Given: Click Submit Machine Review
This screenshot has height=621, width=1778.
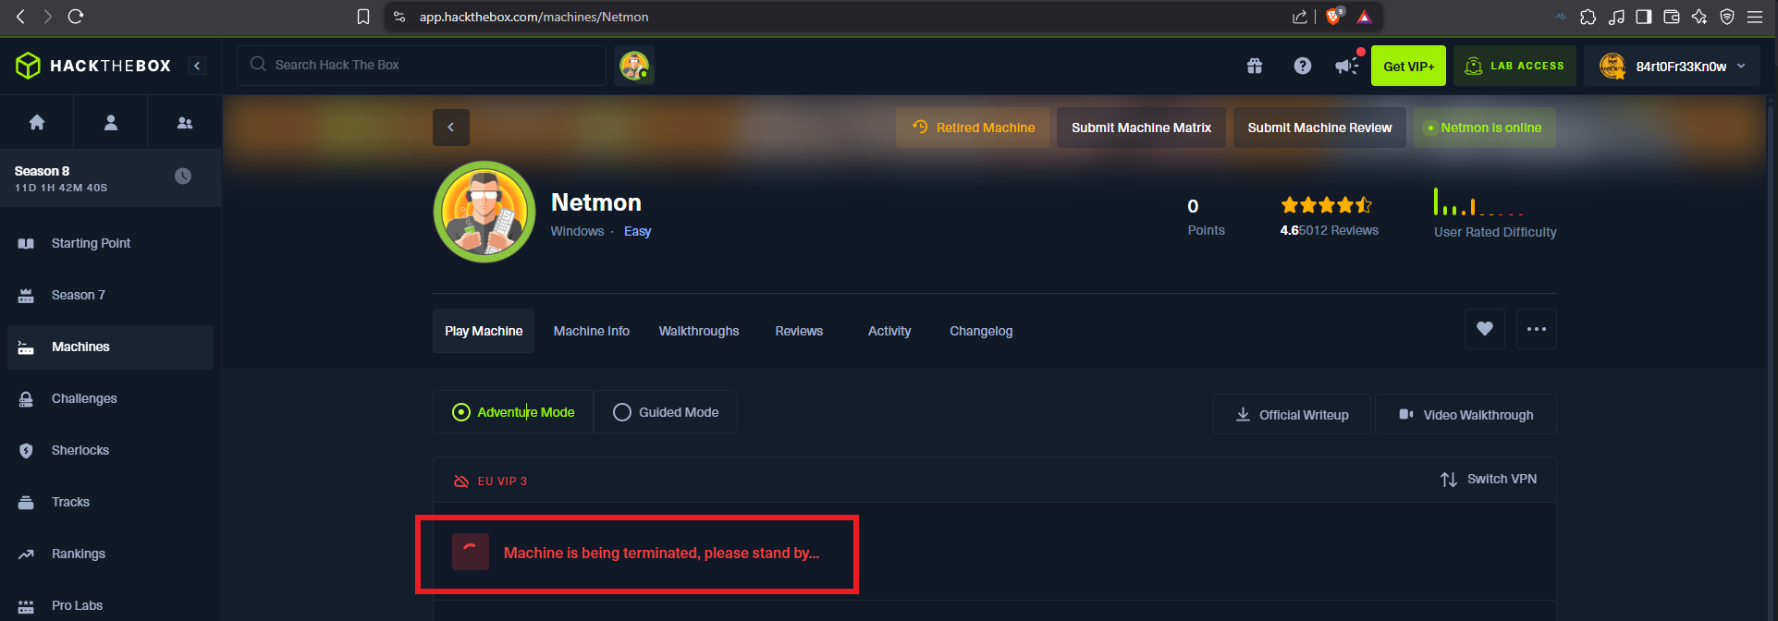Looking at the screenshot, I should point(1319,128).
